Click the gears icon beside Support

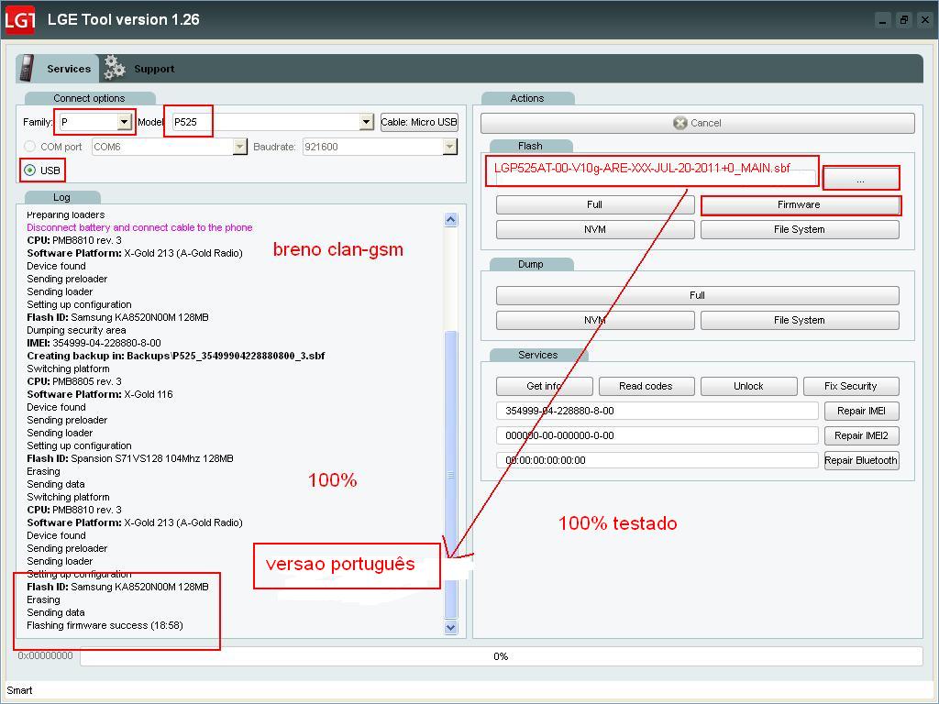114,68
